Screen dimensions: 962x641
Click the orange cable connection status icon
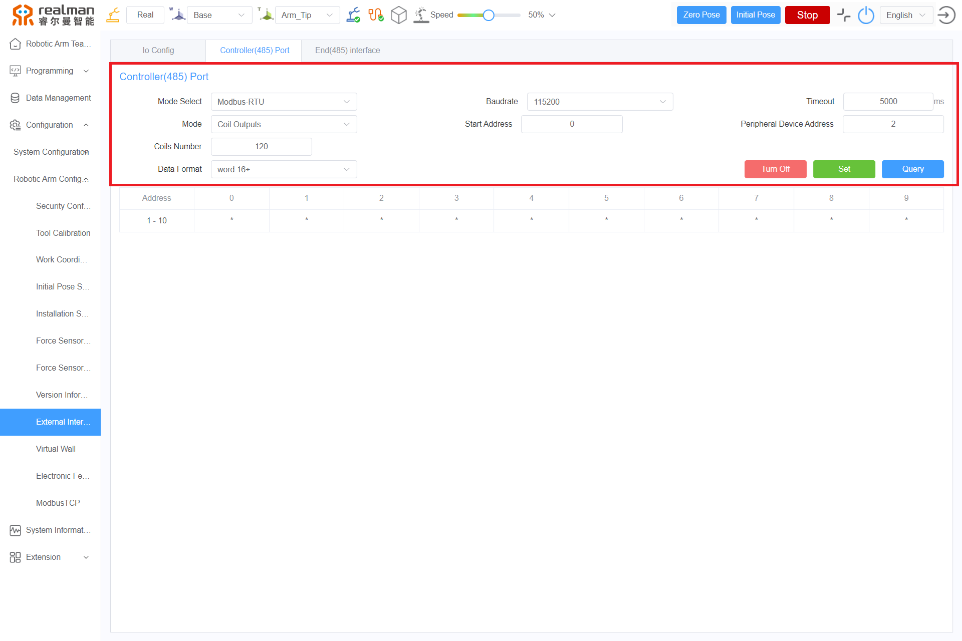376,15
